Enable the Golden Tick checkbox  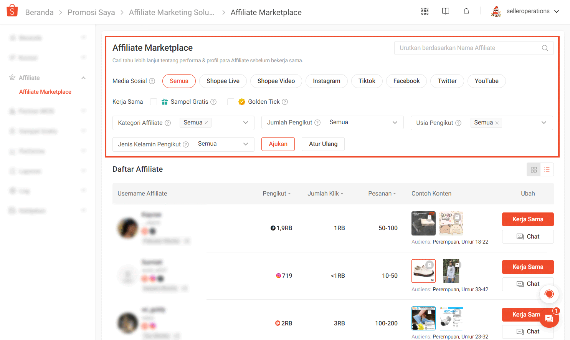(231, 101)
